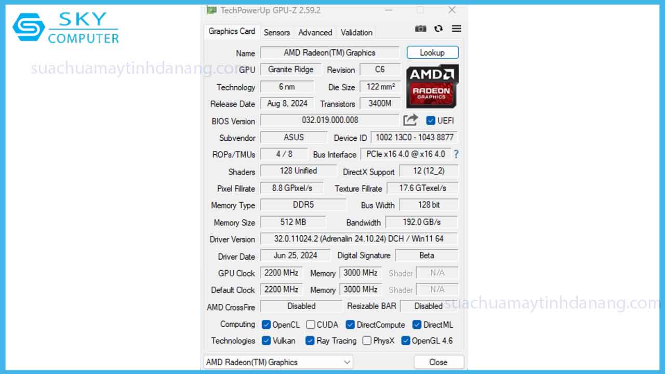Click the refresh icon in toolbar
This screenshot has width=665, height=374.
point(438,29)
